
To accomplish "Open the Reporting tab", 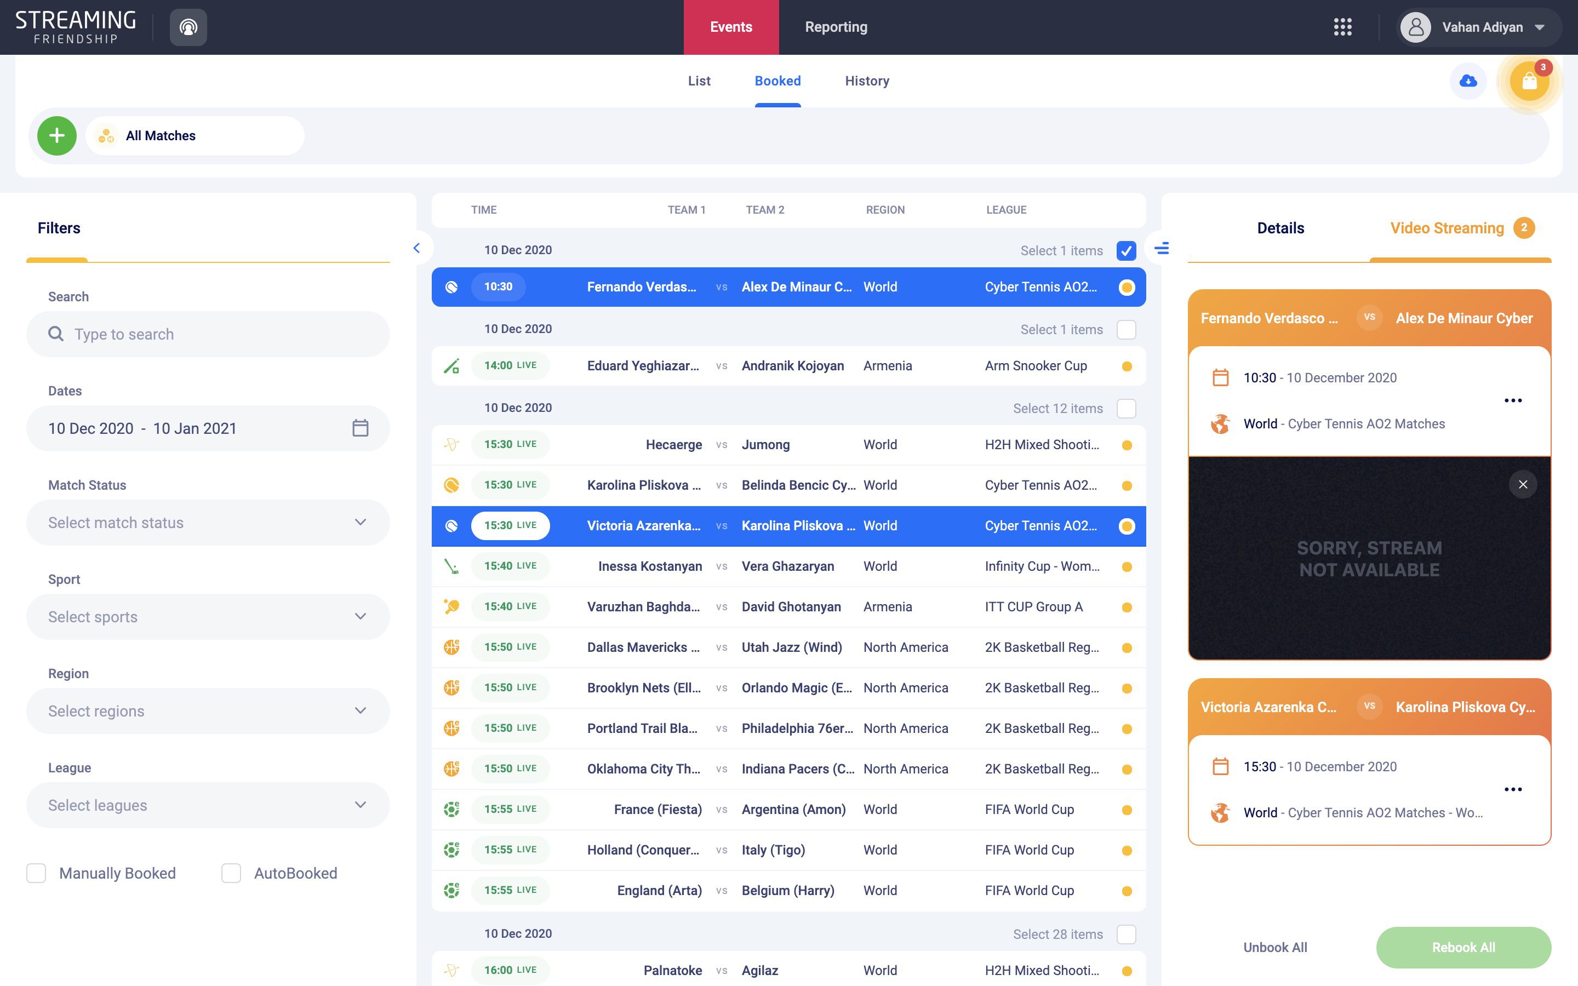I will (836, 27).
